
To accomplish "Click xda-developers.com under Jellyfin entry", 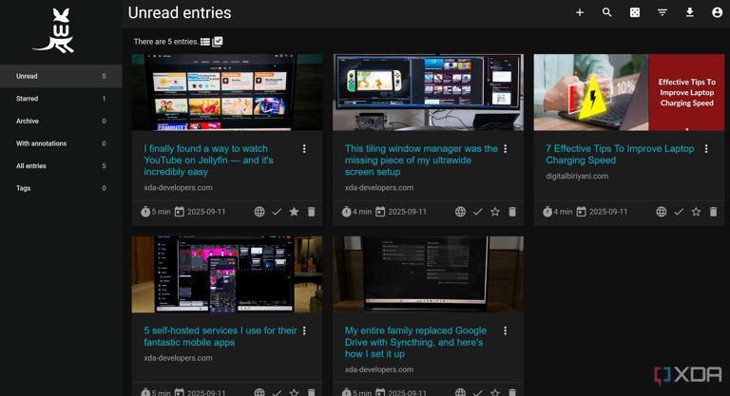I will click(178, 187).
